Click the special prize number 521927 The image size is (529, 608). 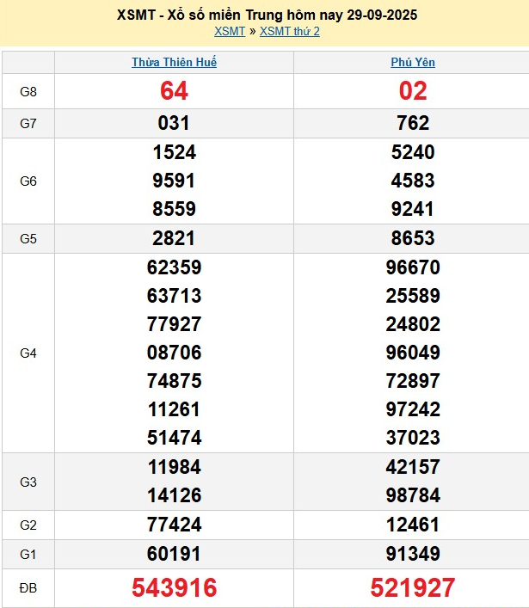tap(413, 588)
